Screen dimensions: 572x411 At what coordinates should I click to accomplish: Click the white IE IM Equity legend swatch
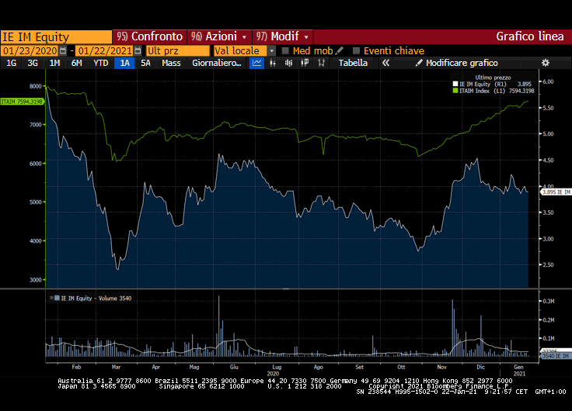455,84
